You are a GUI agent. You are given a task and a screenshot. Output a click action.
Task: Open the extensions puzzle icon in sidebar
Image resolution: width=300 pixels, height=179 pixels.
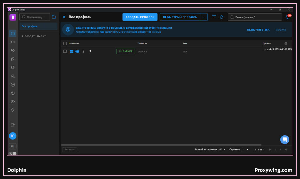[x=13, y=67]
